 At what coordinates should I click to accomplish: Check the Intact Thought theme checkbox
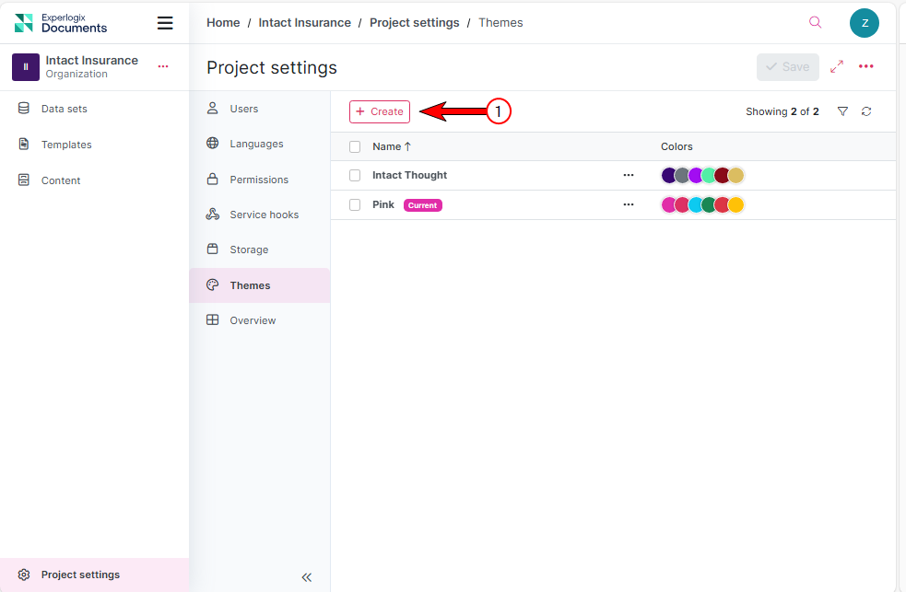pyautogui.click(x=355, y=175)
